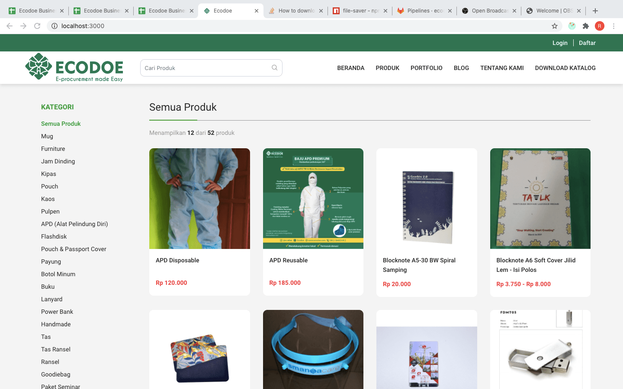
Task: Close the Open Broadcaster tab
Action: click(514, 11)
